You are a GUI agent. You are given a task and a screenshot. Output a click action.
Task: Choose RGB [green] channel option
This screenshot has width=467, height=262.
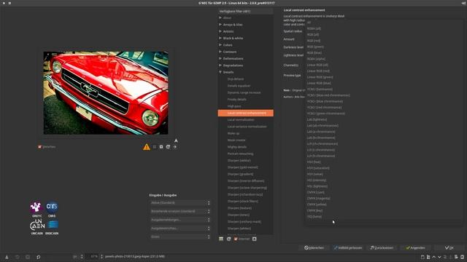pyautogui.click(x=315, y=47)
